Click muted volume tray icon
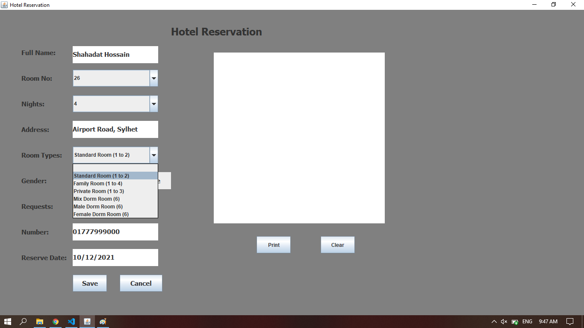 click(504, 322)
